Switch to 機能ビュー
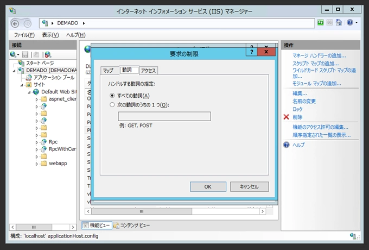 tap(97, 225)
